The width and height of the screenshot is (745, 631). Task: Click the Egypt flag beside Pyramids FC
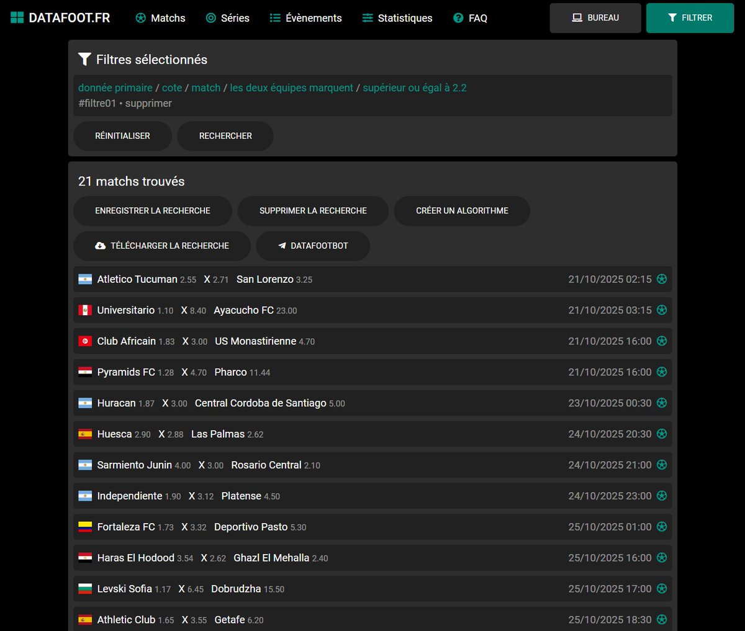pyautogui.click(x=85, y=372)
